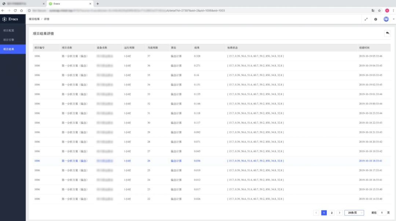This screenshot has height=221, width=396.
Task: Reload the page with browser refresh icon
Action: (15, 11)
